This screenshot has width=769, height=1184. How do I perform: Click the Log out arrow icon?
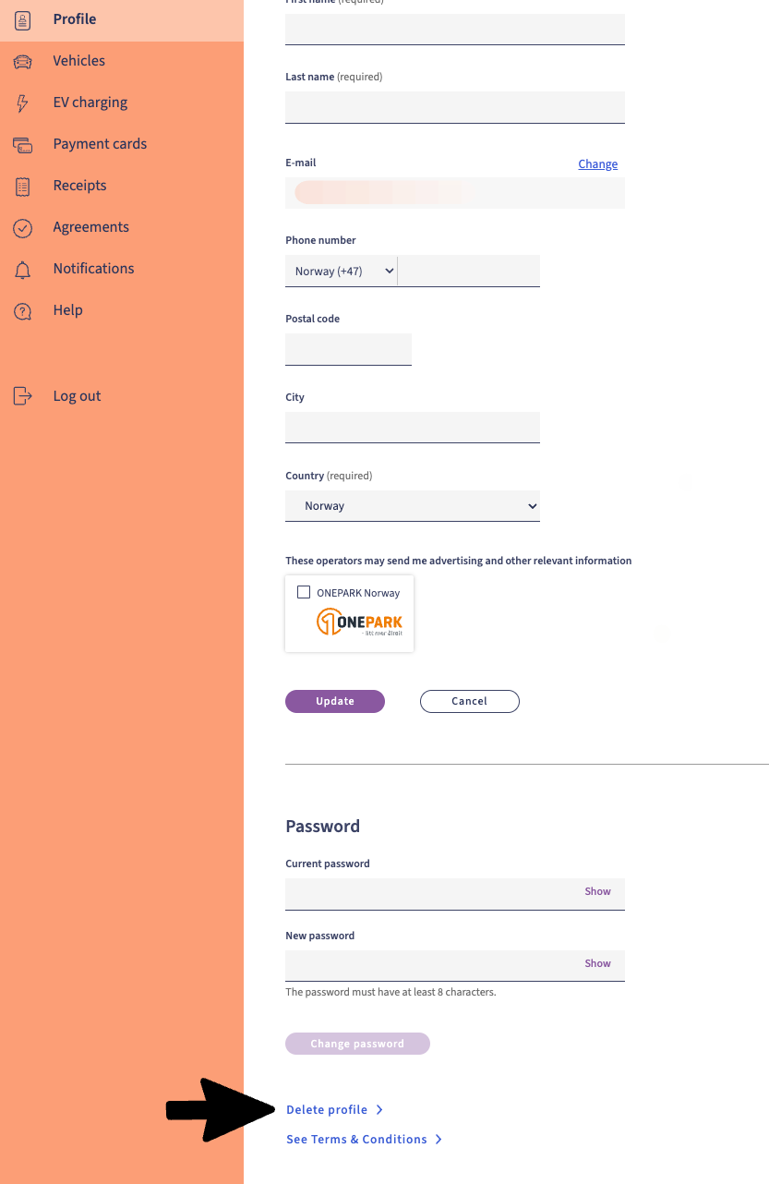pyautogui.click(x=23, y=396)
